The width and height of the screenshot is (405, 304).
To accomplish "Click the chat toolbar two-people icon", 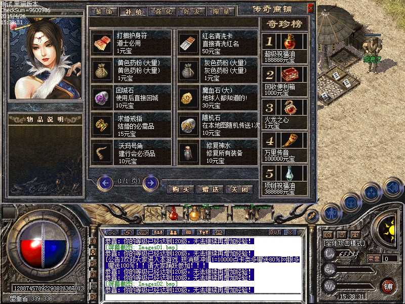I will pyautogui.click(x=173, y=233).
